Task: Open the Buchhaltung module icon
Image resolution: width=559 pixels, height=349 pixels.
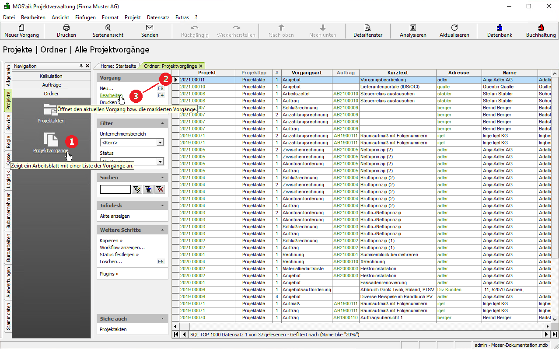Action: pos(541,28)
